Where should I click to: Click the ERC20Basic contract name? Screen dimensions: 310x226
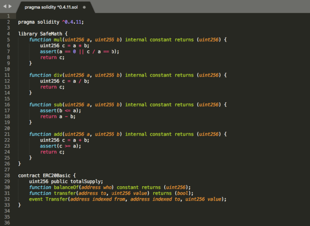pos(56,175)
